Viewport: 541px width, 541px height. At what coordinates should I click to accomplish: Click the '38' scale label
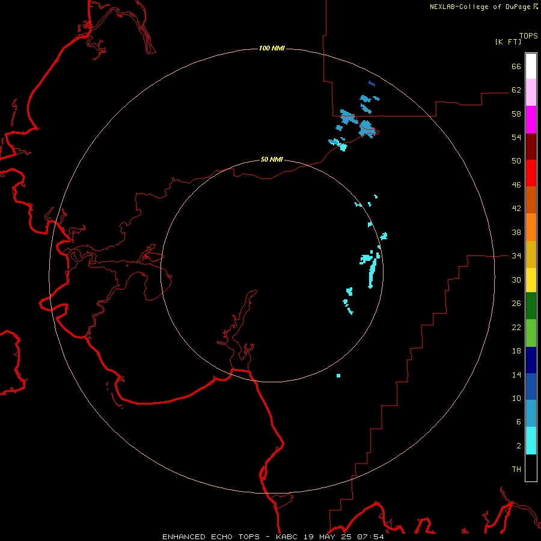tap(516, 232)
